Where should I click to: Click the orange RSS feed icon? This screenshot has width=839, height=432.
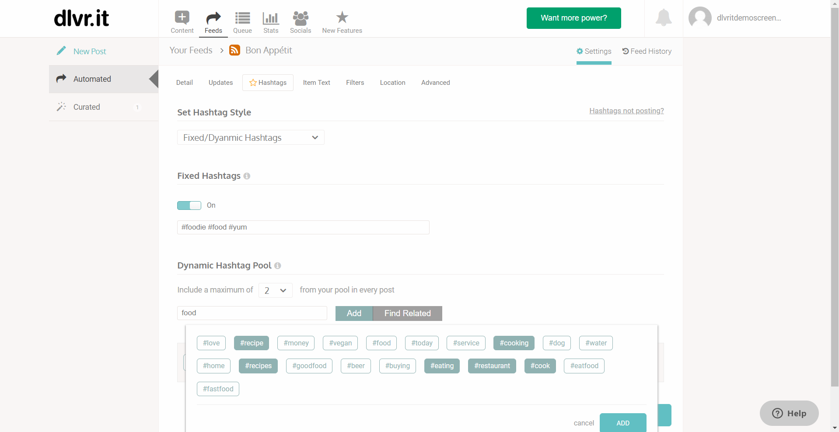click(234, 50)
